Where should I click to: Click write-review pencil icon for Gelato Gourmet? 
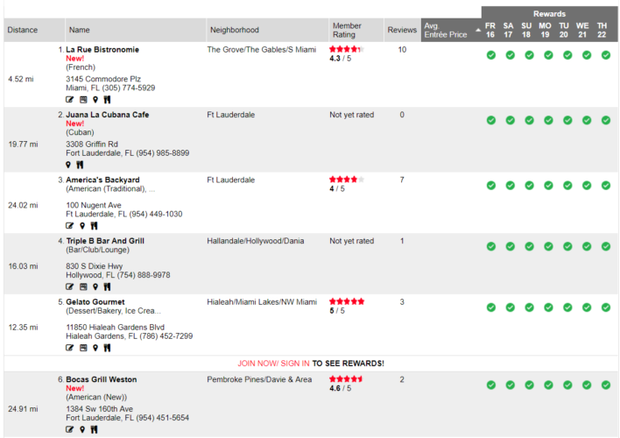click(69, 348)
